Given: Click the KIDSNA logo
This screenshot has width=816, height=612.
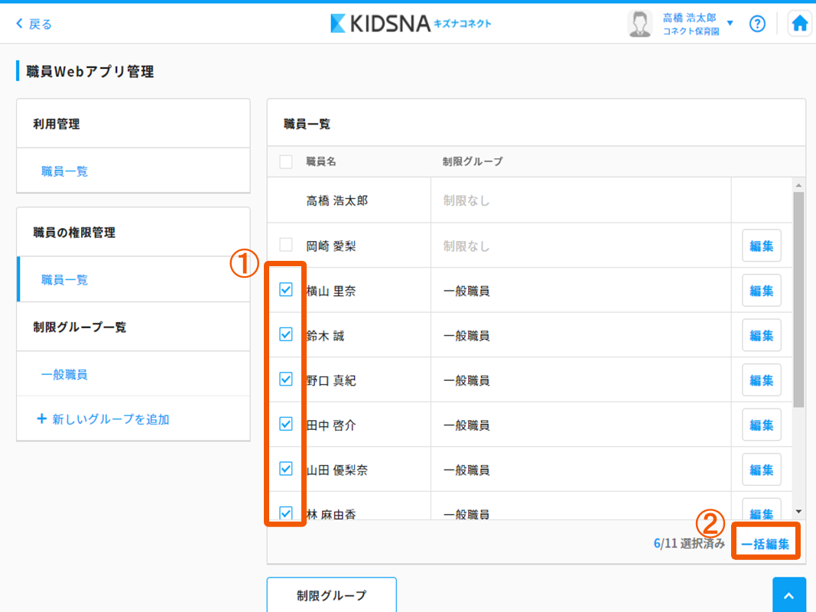Looking at the screenshot, I should [411, 24].
